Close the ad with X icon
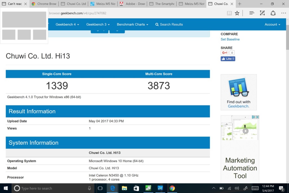 coord(257,117)
